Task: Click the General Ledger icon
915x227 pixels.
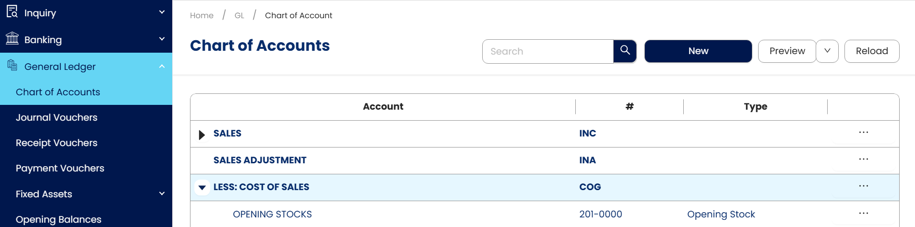Action: coord(12,65)
